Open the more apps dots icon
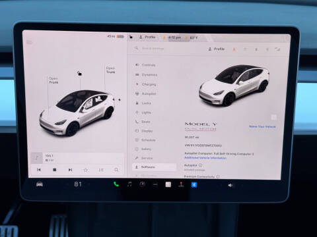Viewport: 317px width, 237px height. [155, 185]
